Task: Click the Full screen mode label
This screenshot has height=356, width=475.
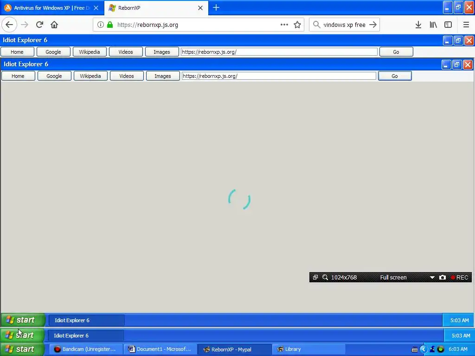Action: (x=393, y=277)
